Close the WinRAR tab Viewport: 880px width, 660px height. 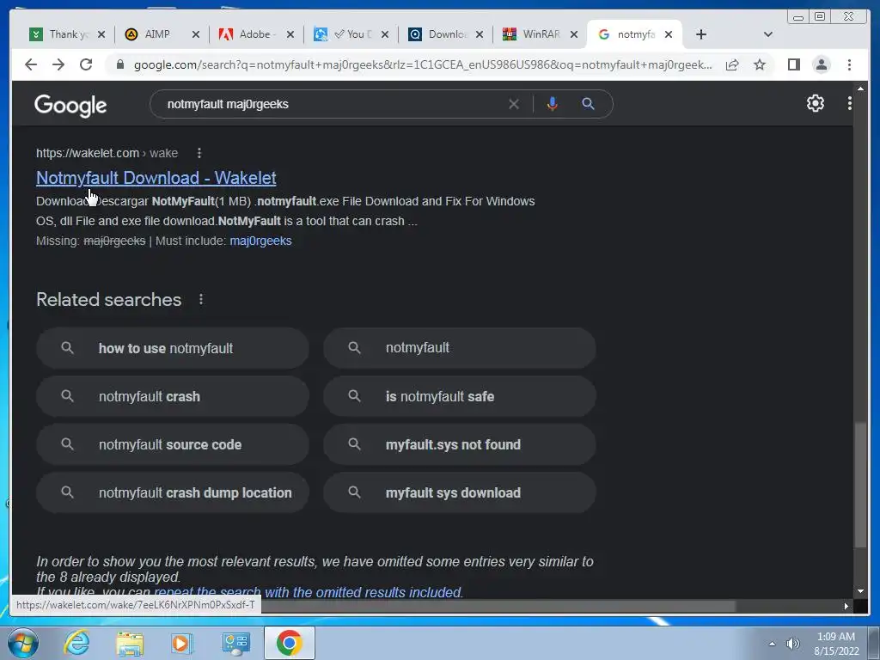tap(573, 34)
